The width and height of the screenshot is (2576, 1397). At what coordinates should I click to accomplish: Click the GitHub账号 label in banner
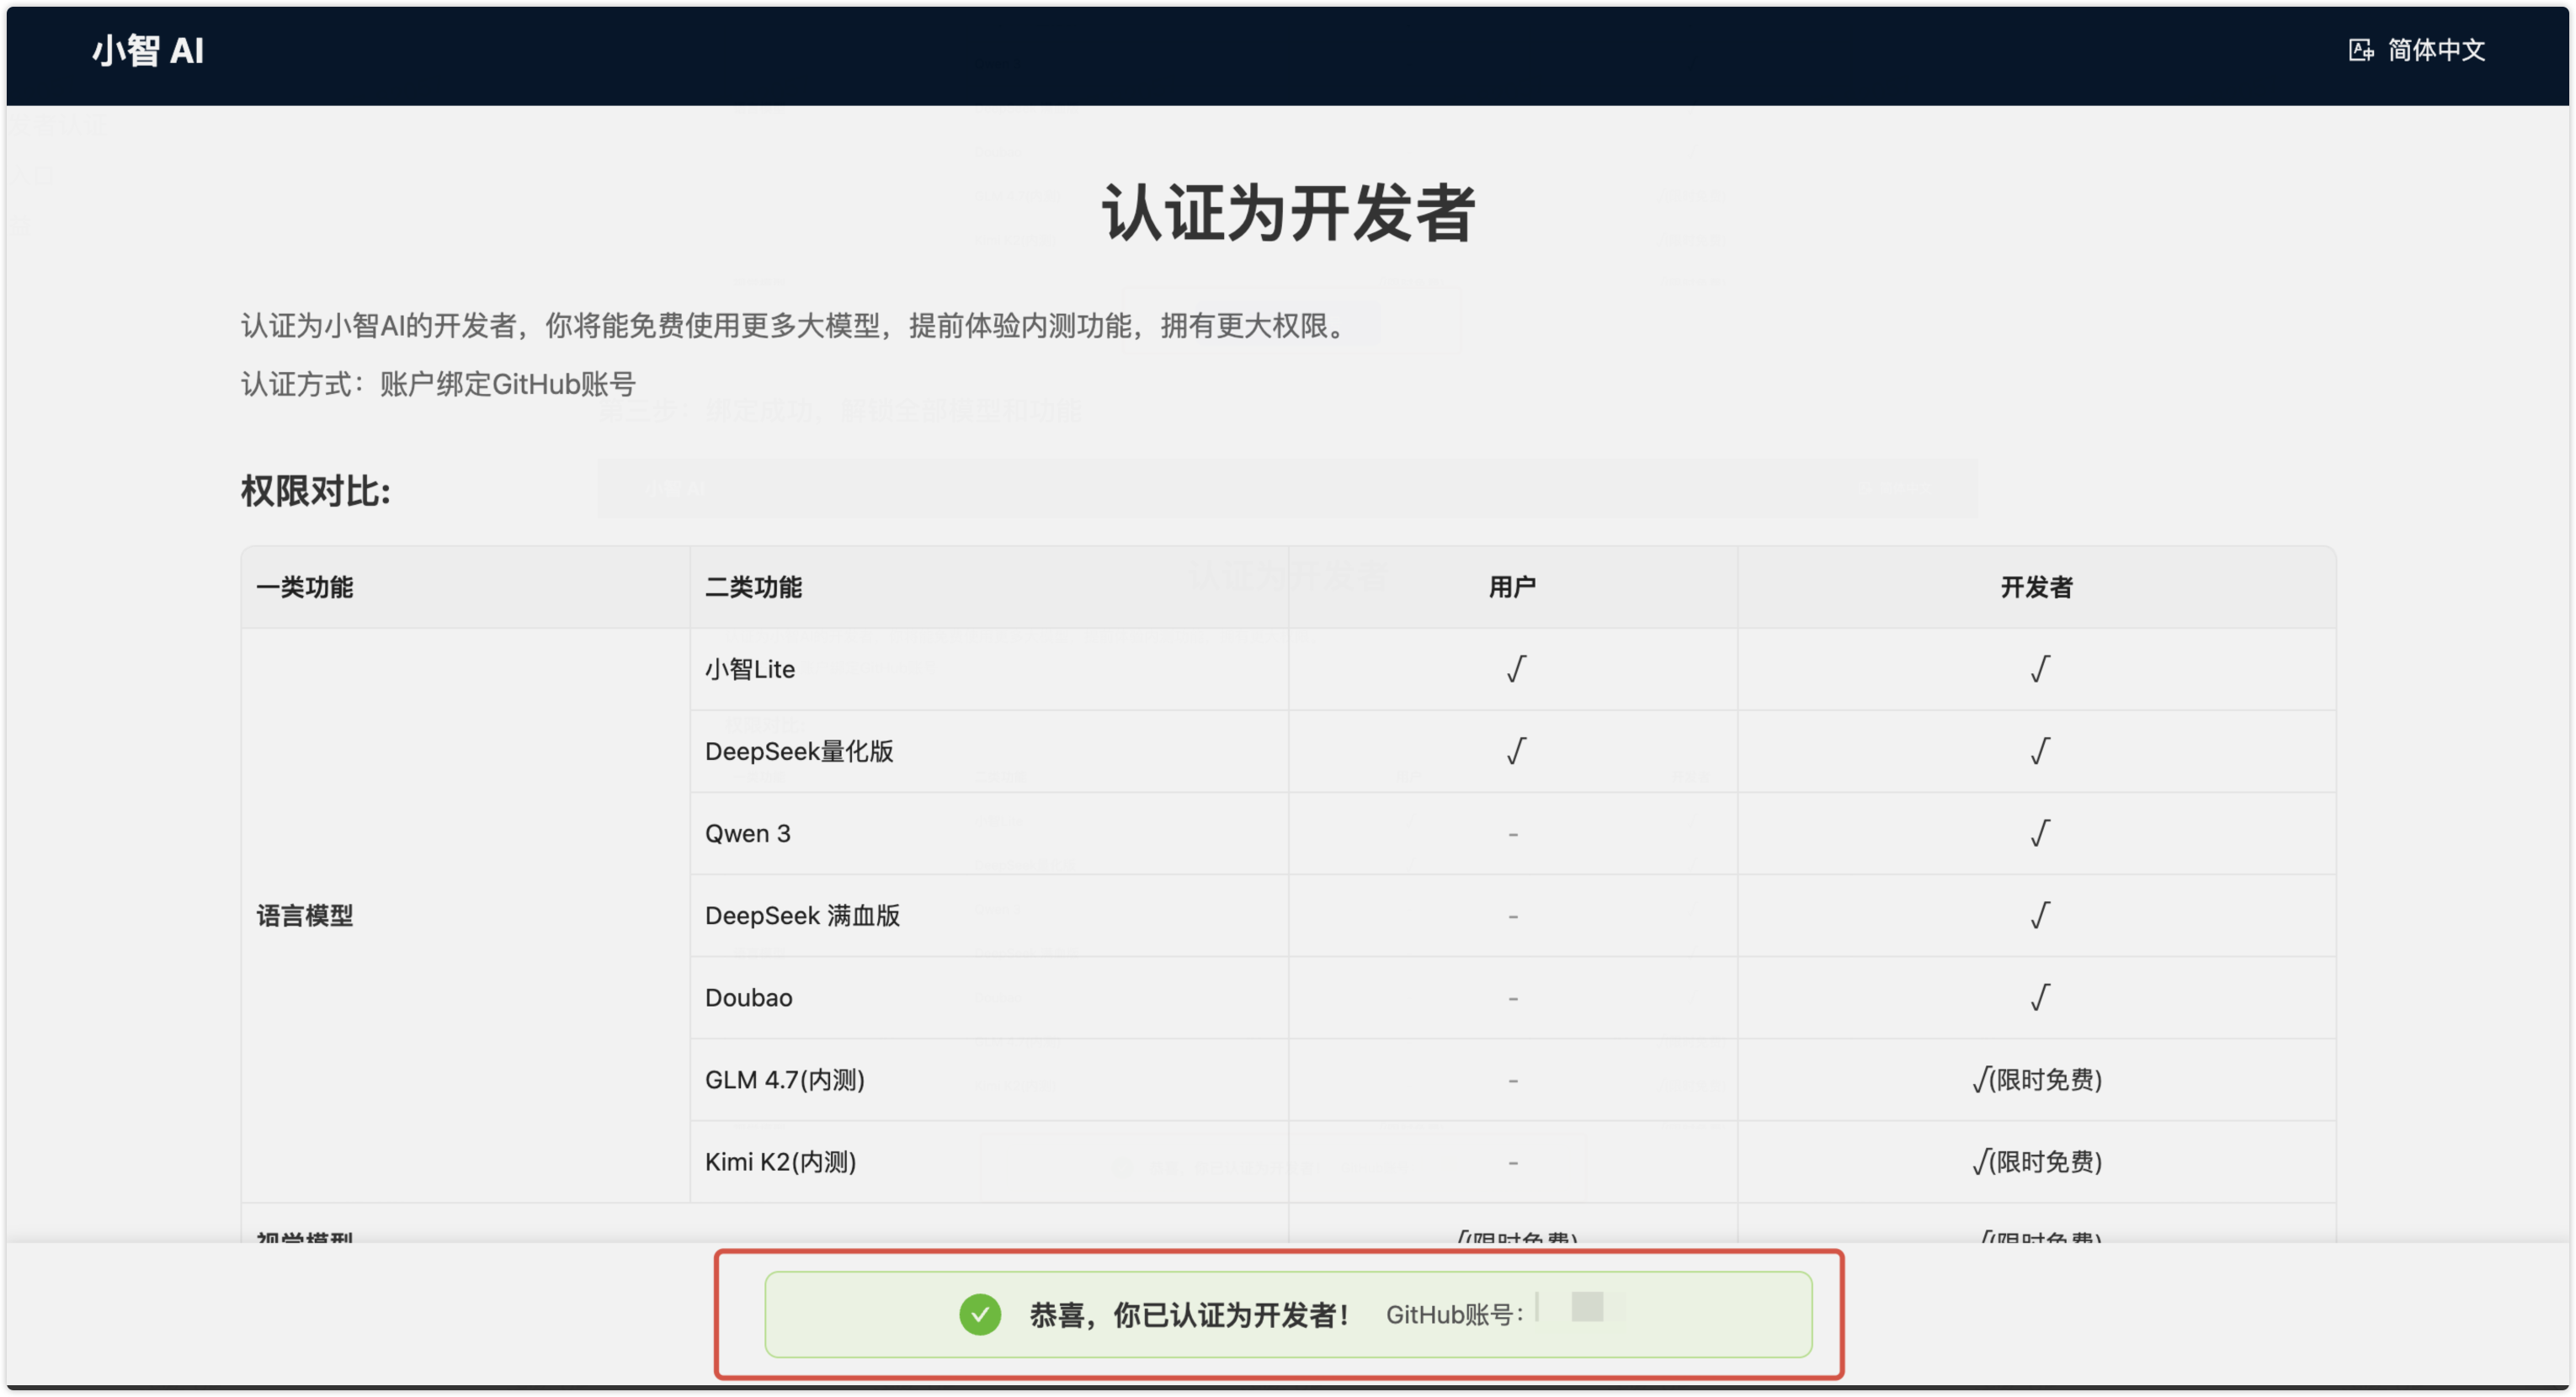tap(1455, 1315)
